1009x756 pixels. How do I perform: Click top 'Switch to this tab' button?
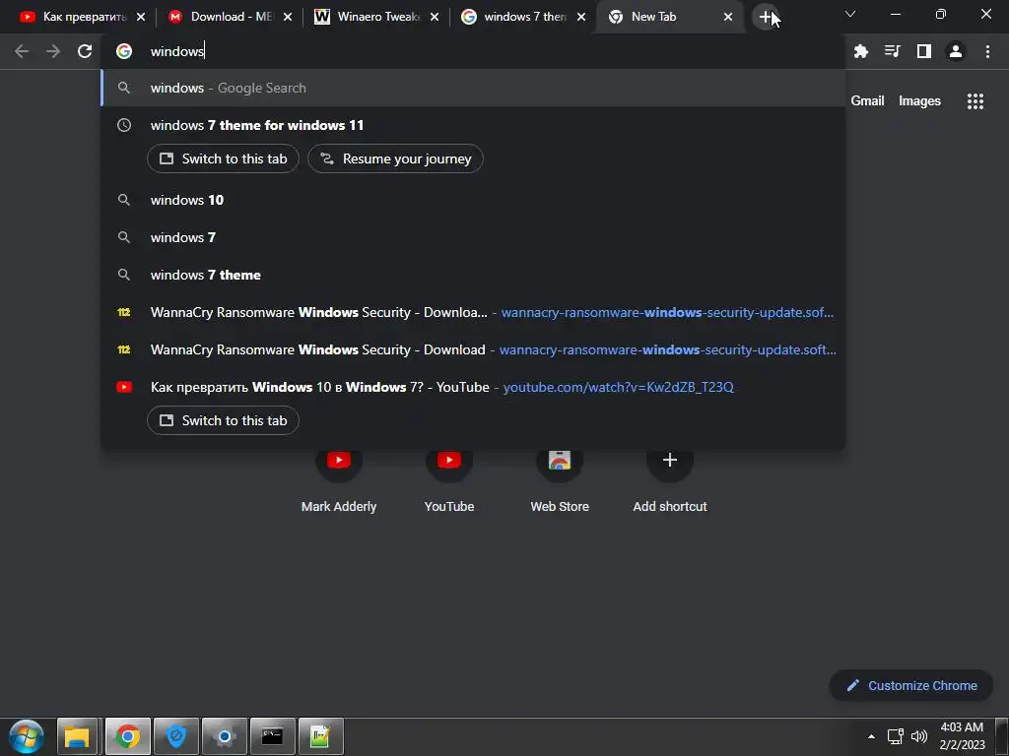pos(223,158)
